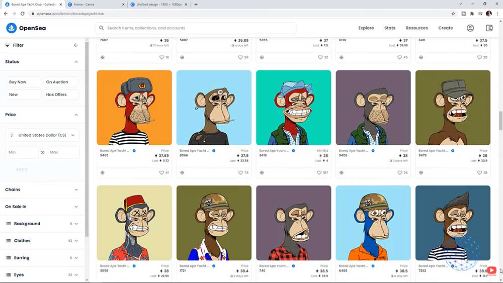This screenshot has width=503, height=283.
Task: Open the United States Dollar currency dropdown
Action: click(x=42, y=135)
